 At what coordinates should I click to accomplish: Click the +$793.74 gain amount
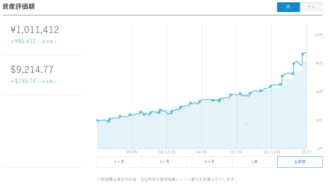coord(23,81)
